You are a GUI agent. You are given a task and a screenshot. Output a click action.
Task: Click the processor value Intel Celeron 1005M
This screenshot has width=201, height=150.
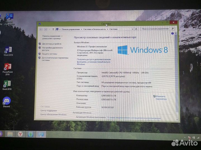coord(125,73)
